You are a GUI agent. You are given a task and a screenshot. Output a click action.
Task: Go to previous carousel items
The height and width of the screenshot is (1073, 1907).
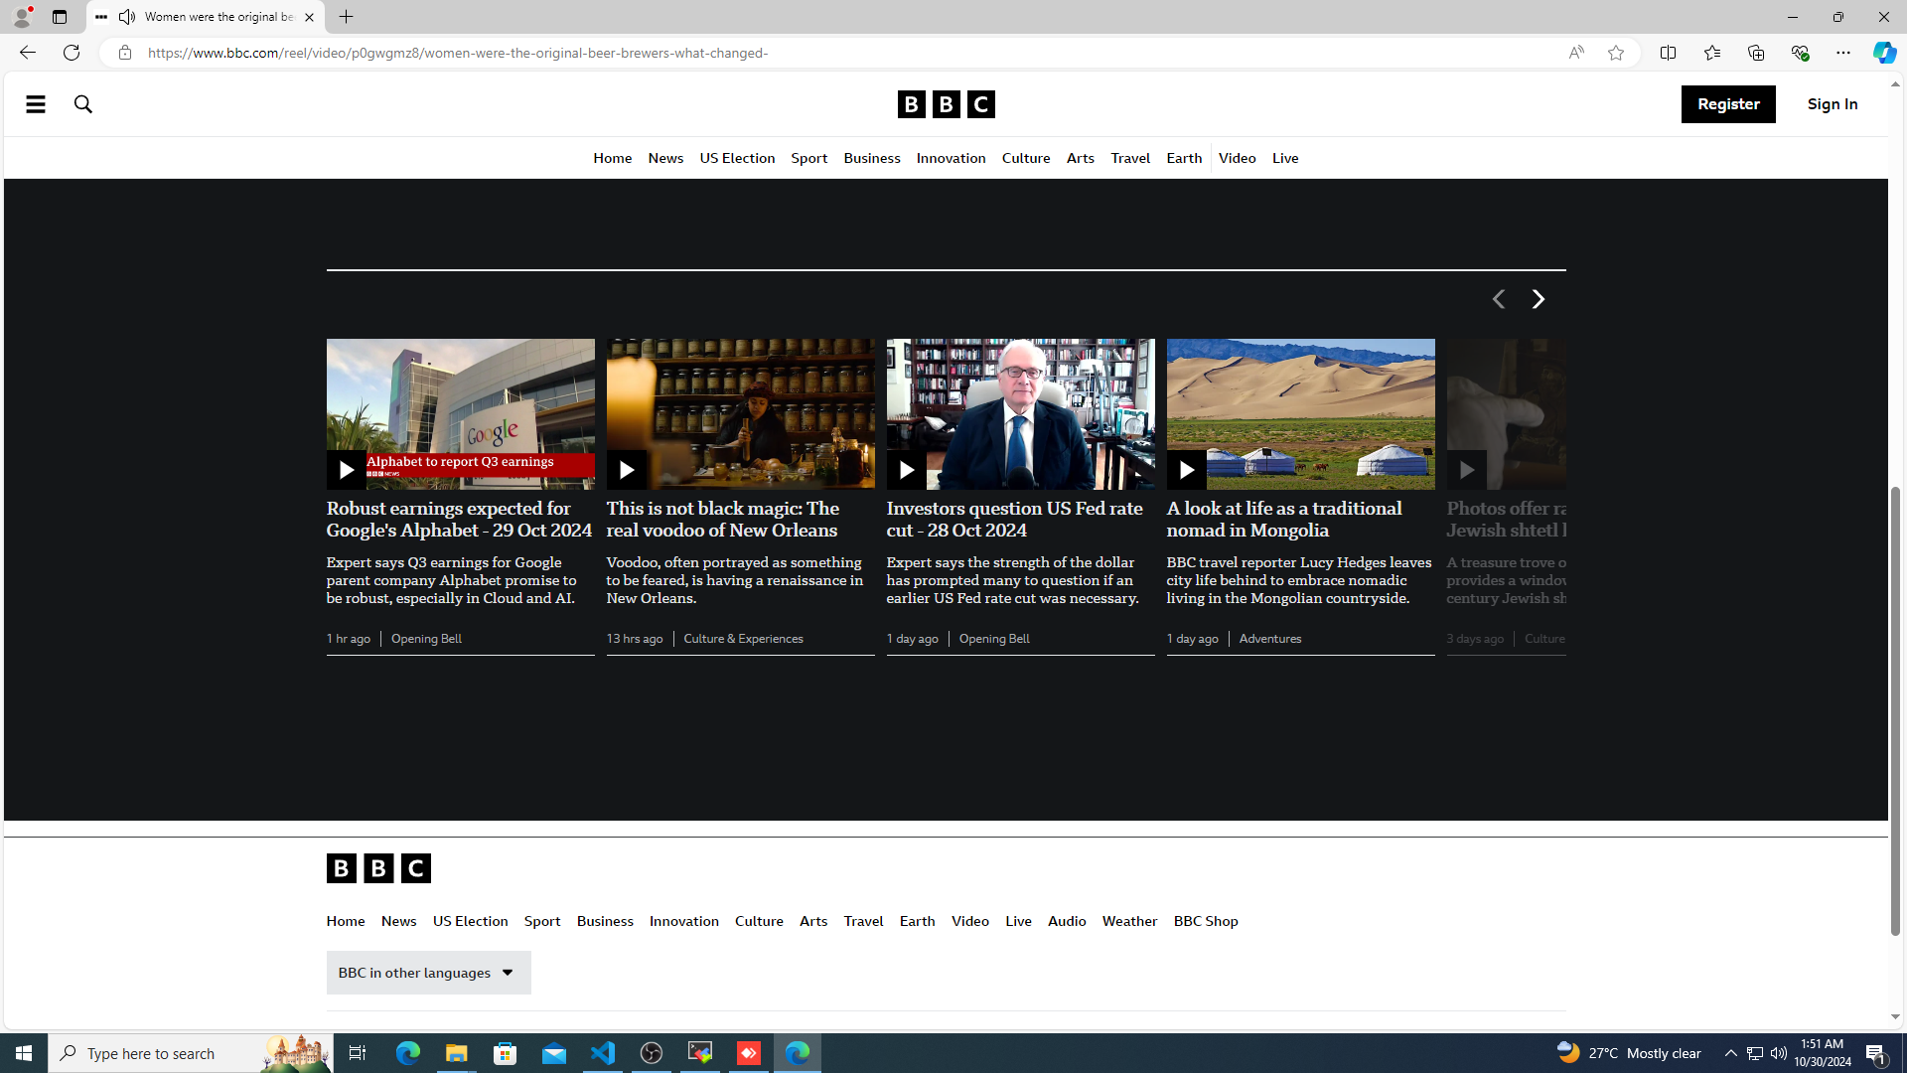1498,299
